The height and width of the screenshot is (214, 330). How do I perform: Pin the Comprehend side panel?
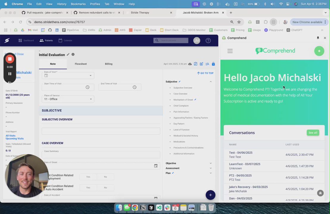tap(318, 38)
